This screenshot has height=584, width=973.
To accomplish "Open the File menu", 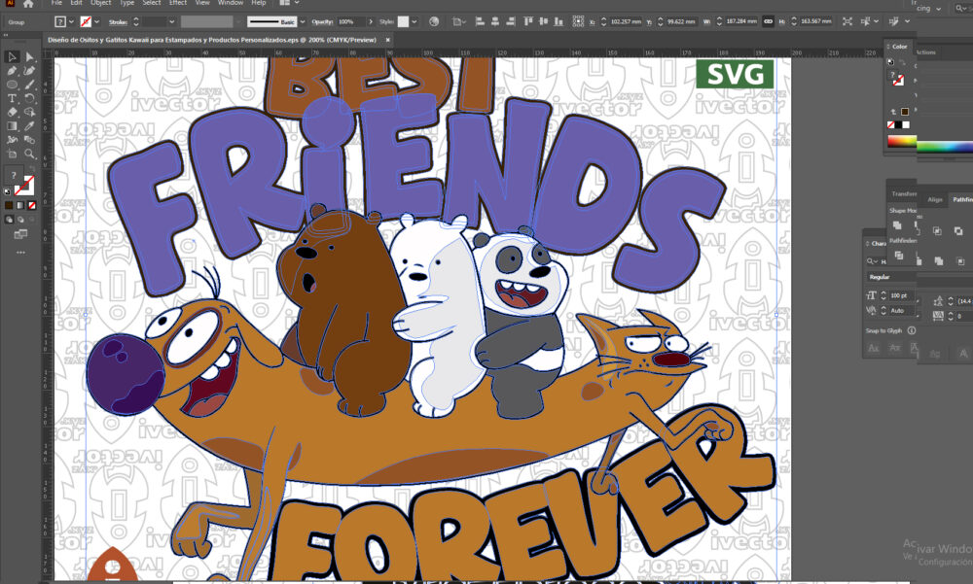I will (56, 3).
